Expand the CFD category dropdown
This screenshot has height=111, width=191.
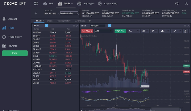36,25
